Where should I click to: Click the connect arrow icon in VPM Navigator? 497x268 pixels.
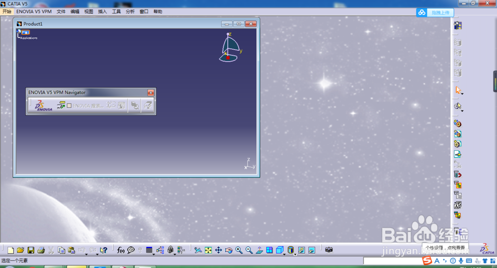click(x=61, y=105)
